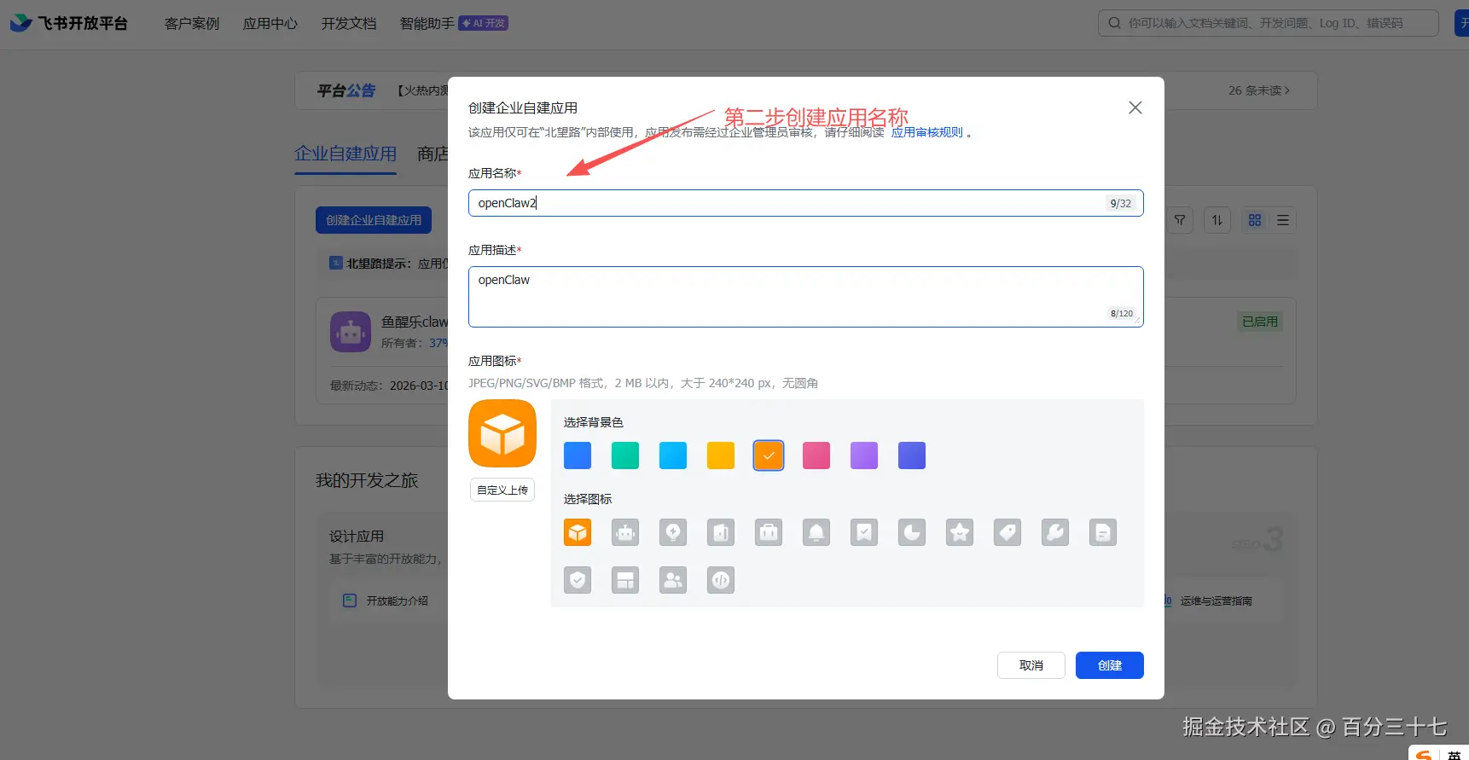Pick the document file app icon
This screenshot has width=1469, height=760.
click(x=1103, y=532)
